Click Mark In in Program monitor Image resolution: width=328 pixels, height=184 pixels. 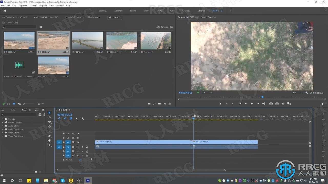point(227,103)
